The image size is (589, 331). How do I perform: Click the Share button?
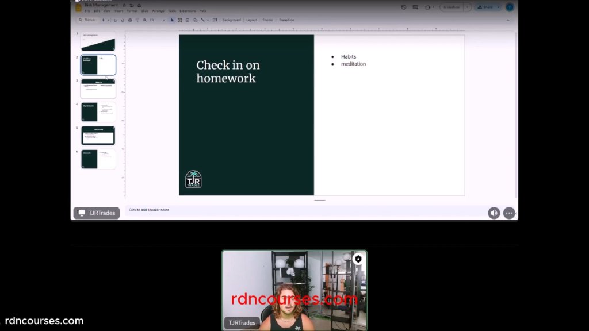click(485, 7)
